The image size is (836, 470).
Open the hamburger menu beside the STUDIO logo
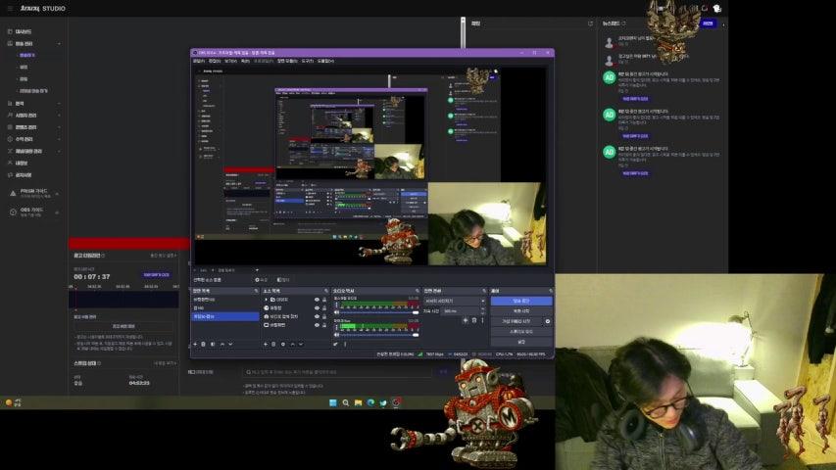pos(10,9)
